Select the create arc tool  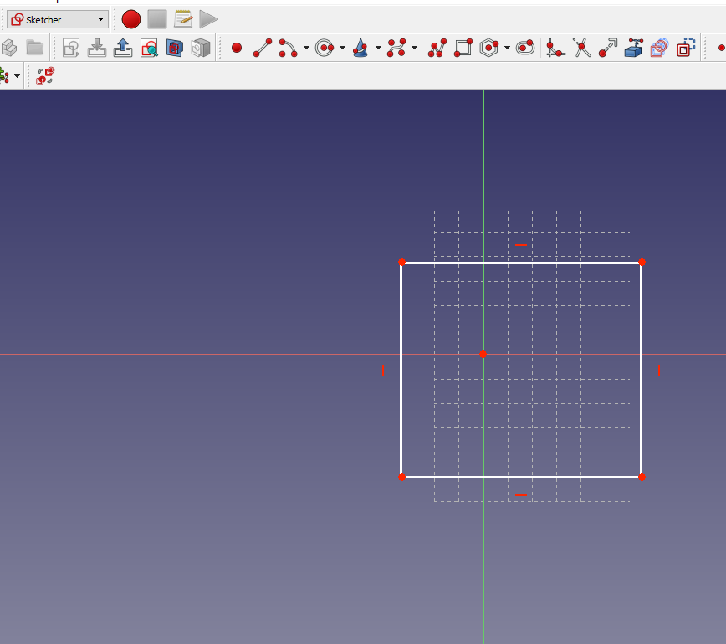click(288, 48)
